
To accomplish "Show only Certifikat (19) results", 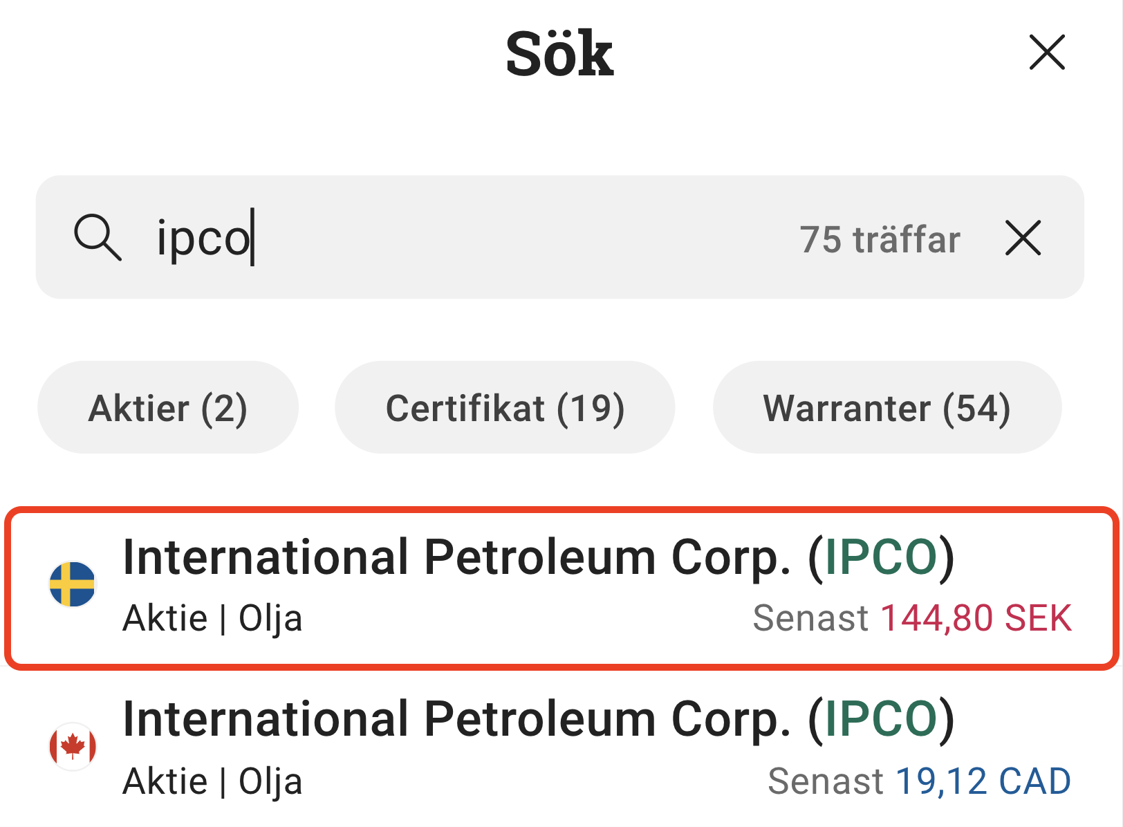I will (505, 407).
